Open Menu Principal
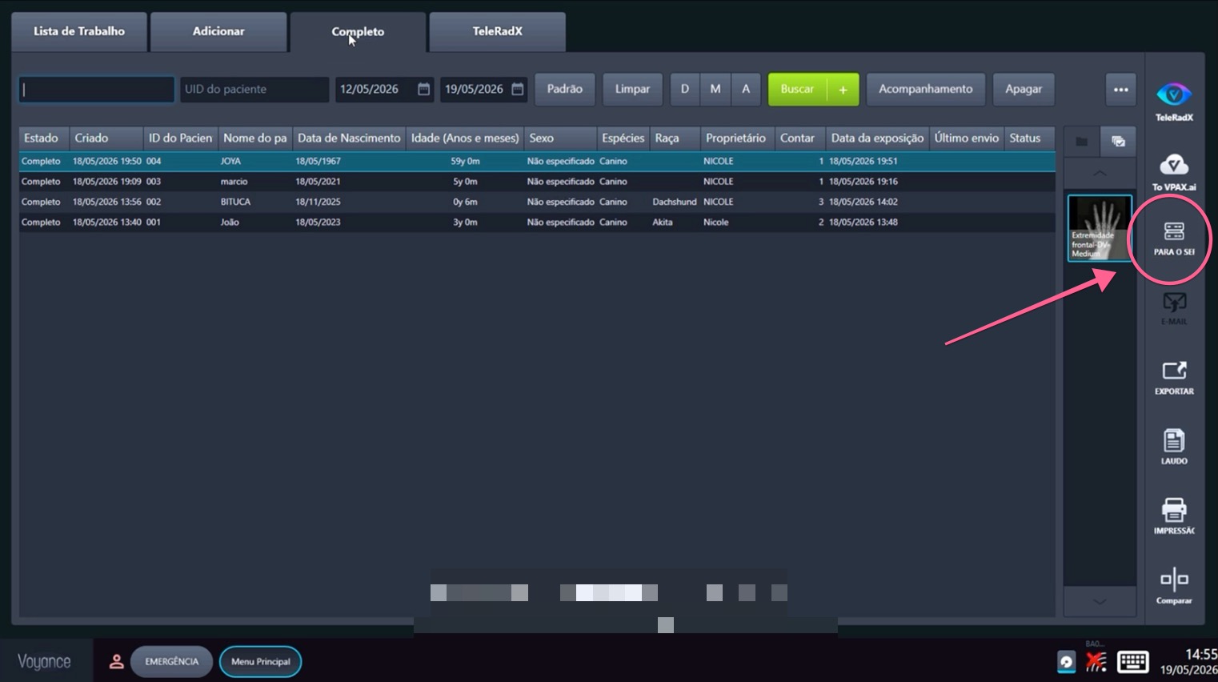 (x=261, y=661)
